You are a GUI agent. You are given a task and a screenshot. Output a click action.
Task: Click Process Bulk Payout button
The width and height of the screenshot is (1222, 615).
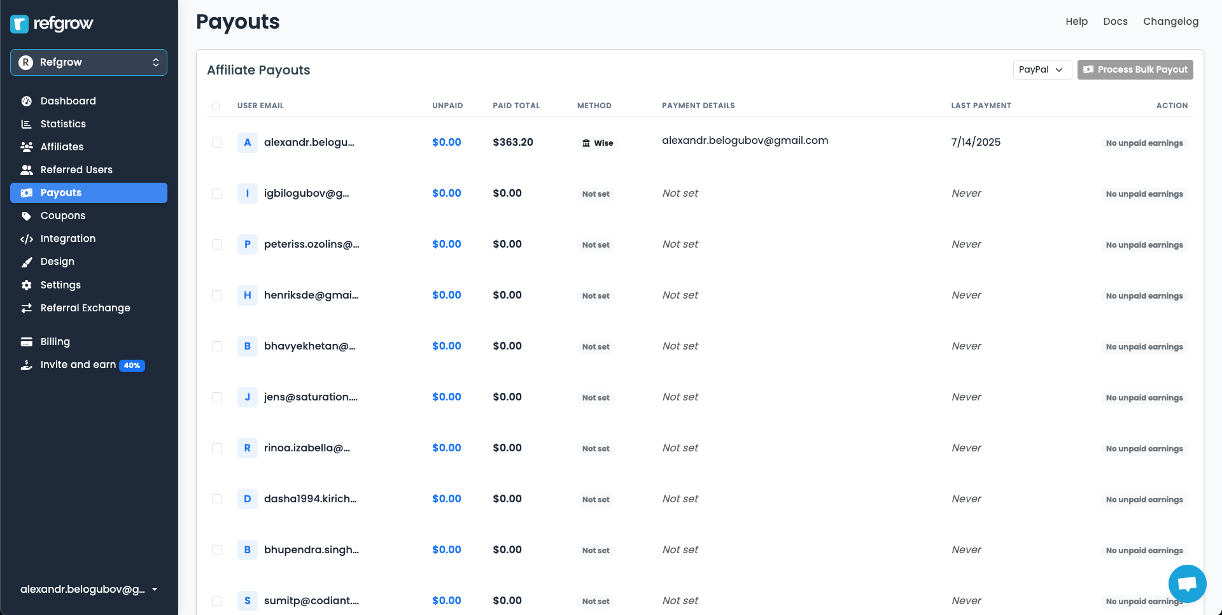[1135, 69]
